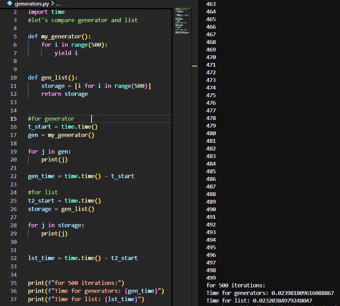Click the minimap code overview

pos(183,21)
